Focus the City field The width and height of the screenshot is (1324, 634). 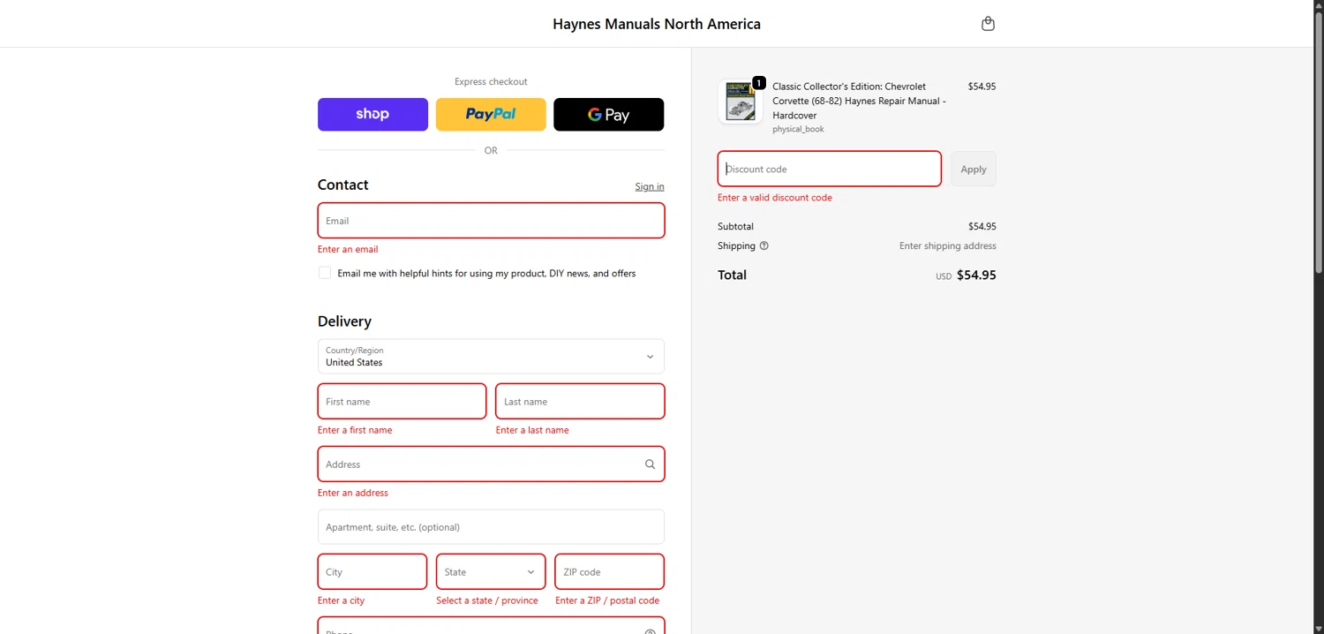[x=372, y=572]
